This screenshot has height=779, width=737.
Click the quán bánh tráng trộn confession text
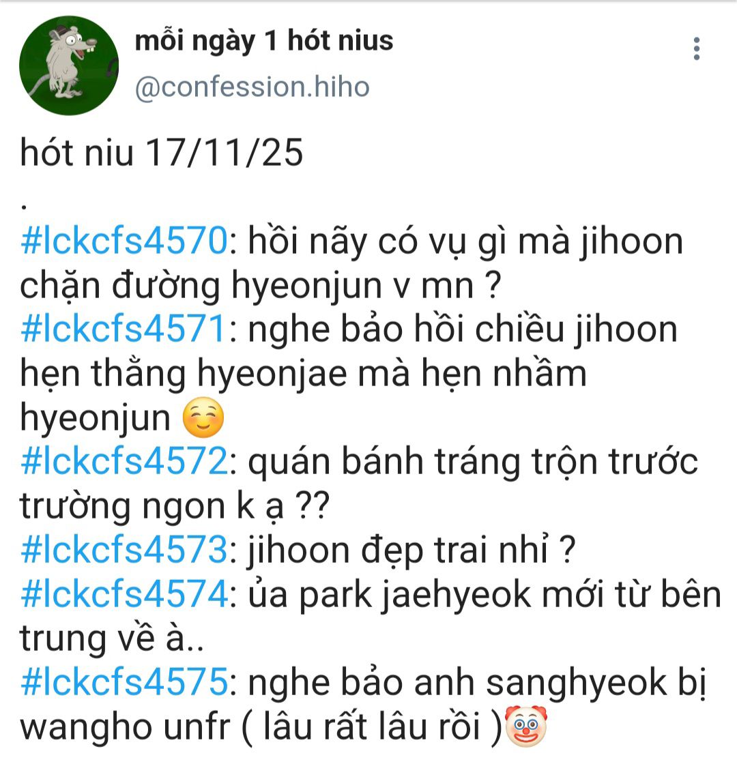coord(473,462)
